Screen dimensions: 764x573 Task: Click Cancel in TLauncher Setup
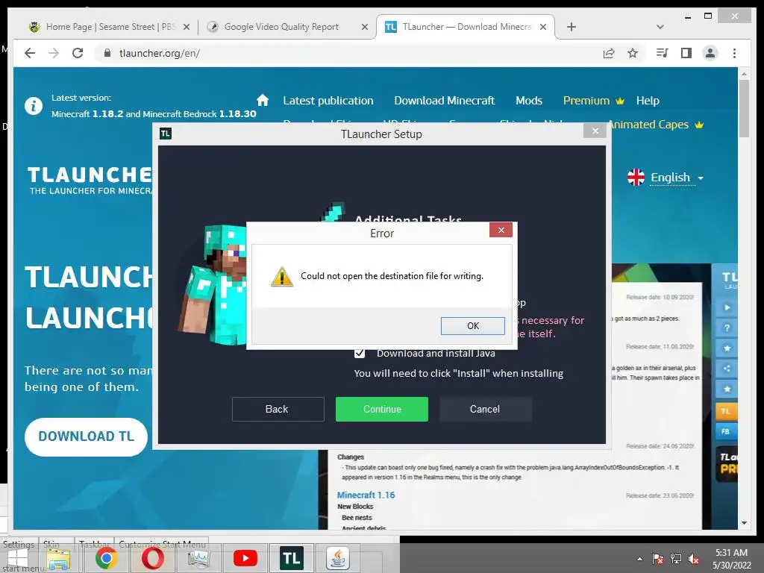click(485, 410)
